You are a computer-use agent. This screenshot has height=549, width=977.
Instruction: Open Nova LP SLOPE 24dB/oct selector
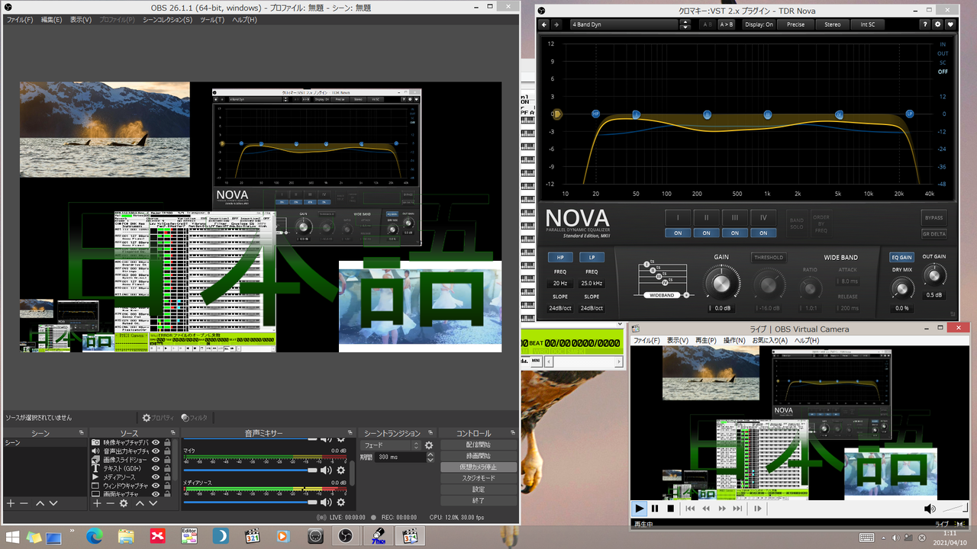pos(592,308)
